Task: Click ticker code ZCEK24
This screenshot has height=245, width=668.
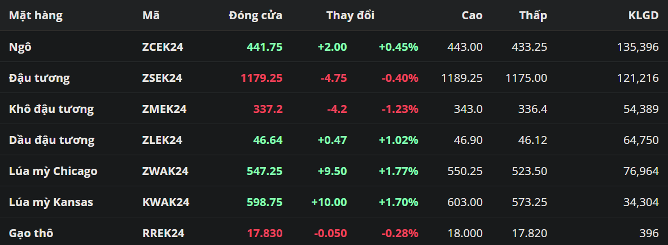Action: 163,47
